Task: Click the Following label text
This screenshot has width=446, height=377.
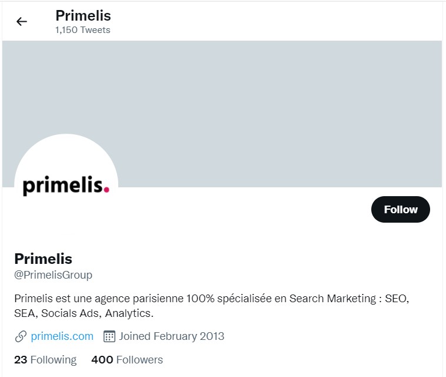Action: tap(54, 360)
